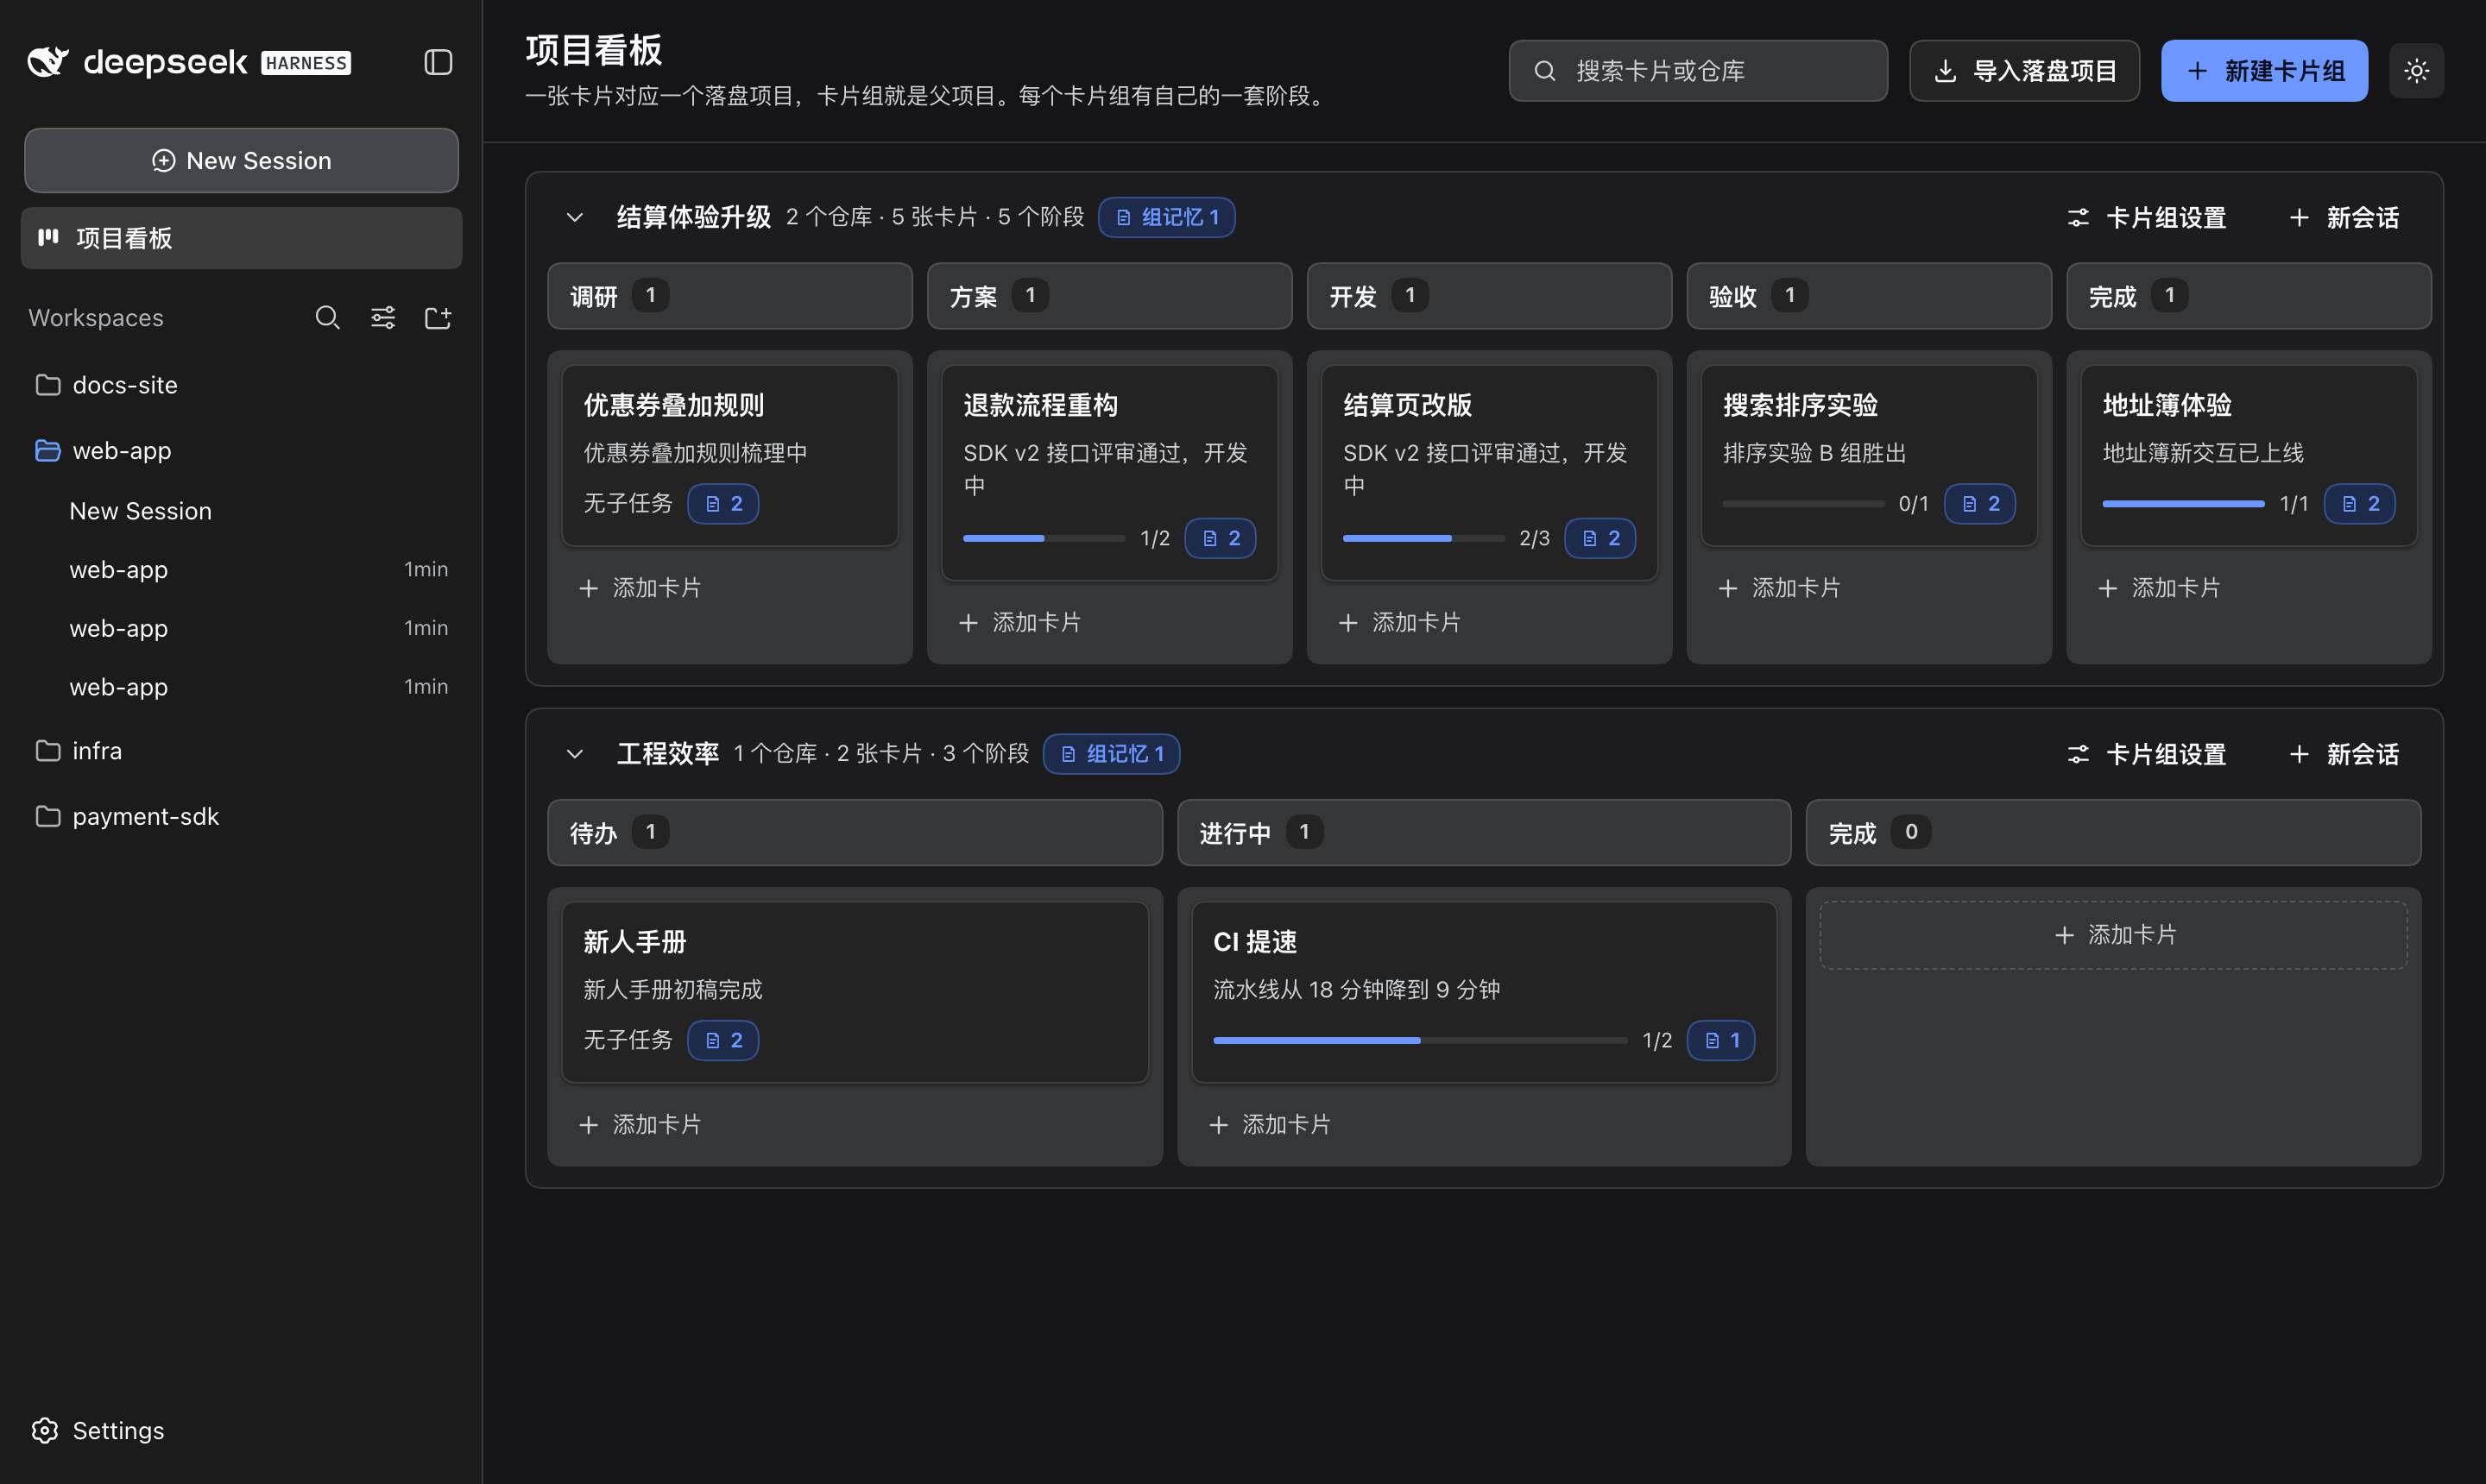Add a new workspace folder icon
Screen dimensions: 2486x1484
(x=439, y=318)
